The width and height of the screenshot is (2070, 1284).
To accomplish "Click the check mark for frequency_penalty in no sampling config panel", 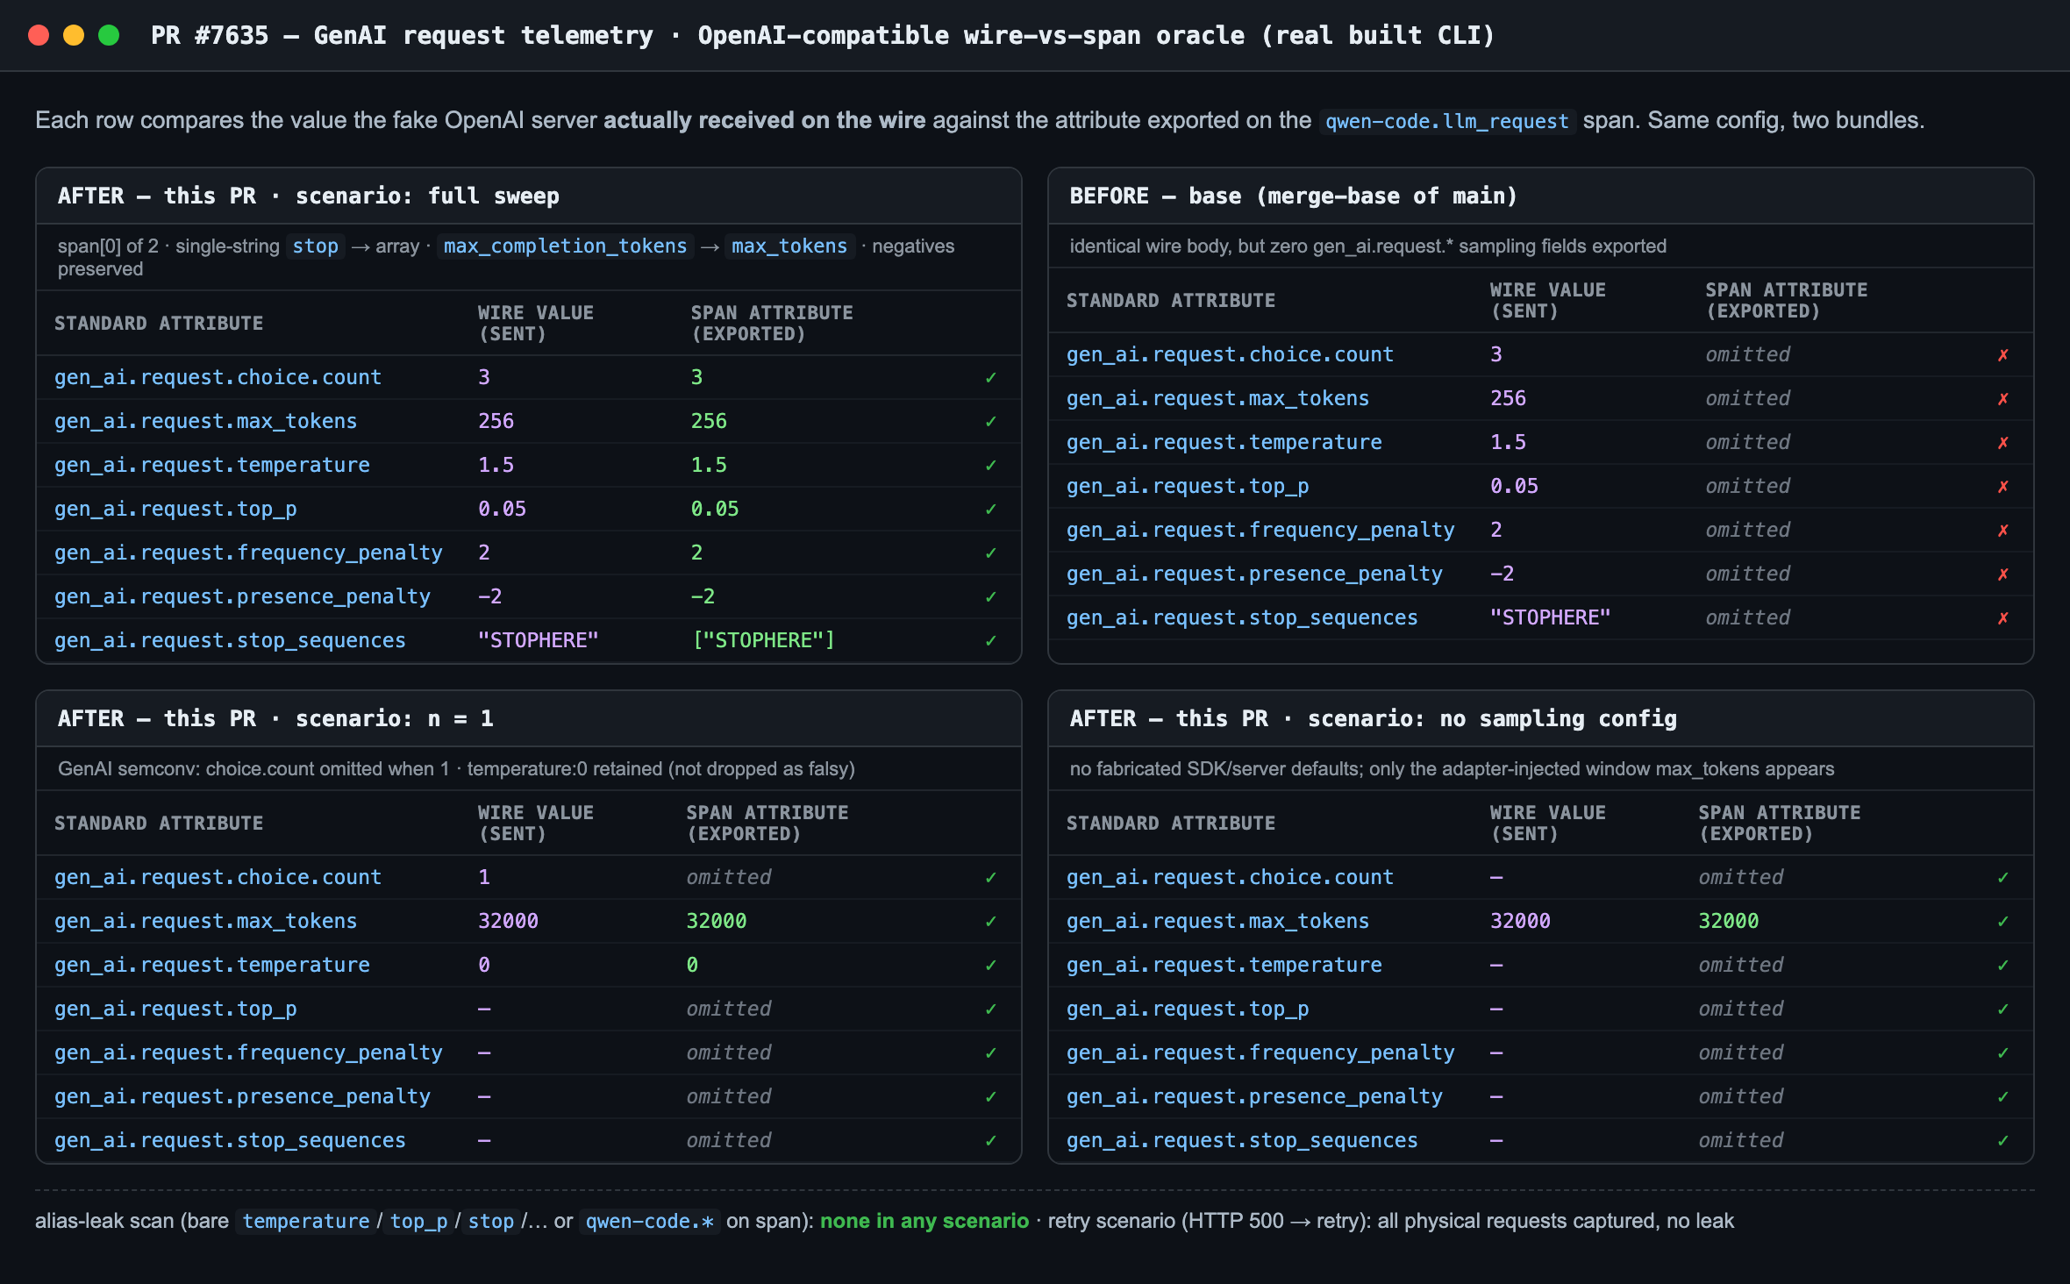I will click(x=2003, y=1053).
